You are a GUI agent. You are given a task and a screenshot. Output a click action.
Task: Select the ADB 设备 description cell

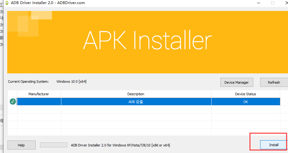[136, 102]
